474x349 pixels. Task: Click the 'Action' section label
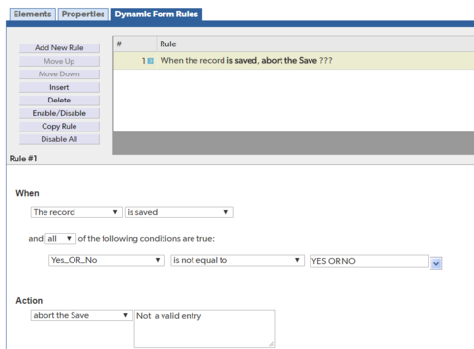(x=29, y=301)
